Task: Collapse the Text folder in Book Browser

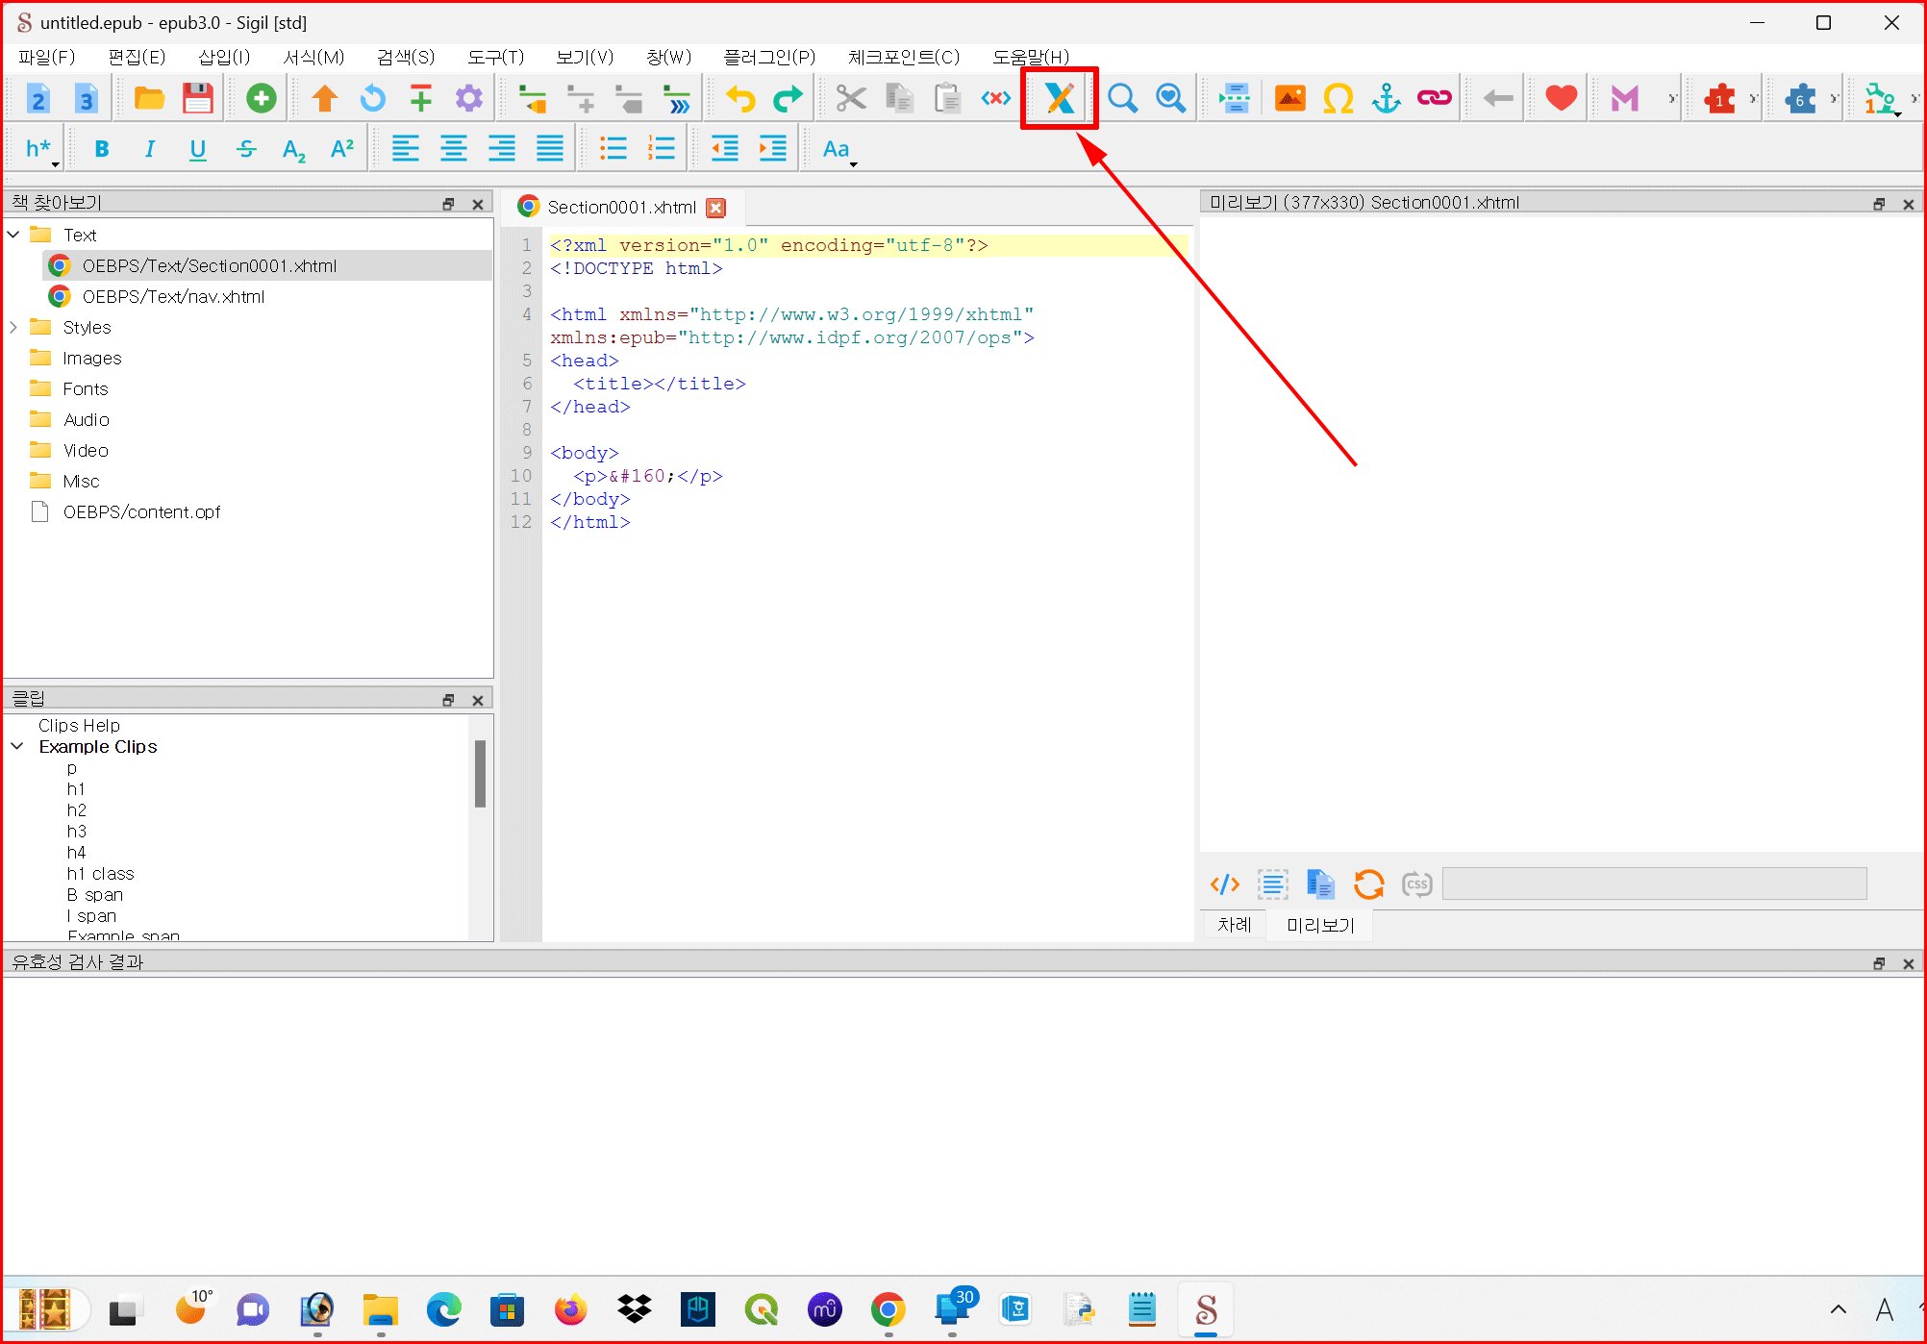Action: 14,235
